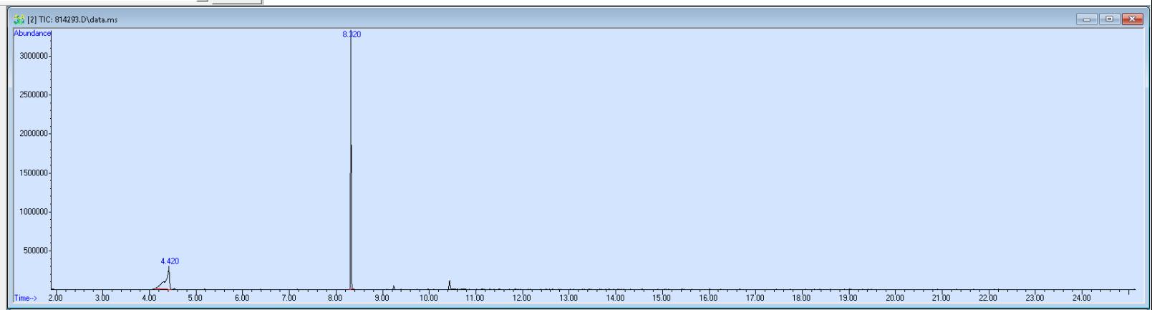Maximize the TIC chromatogram window
The image size is (1152, 310).
(x=1109, y=19)
